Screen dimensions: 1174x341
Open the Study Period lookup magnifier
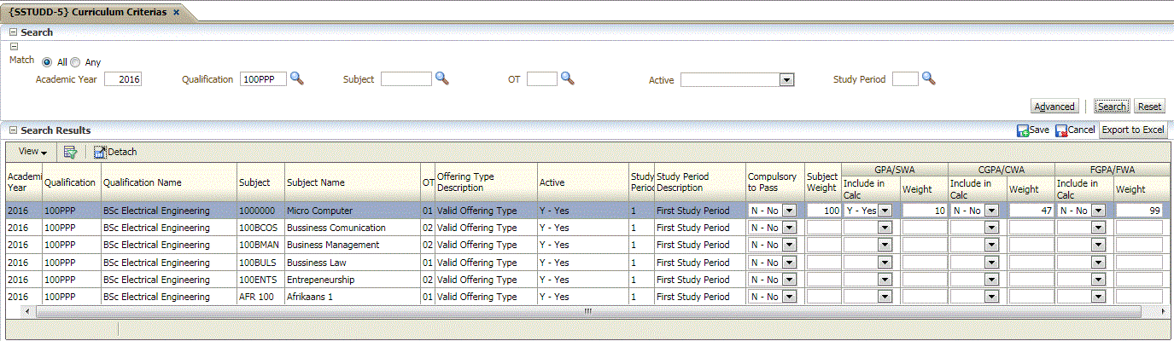tap(929, 78)
